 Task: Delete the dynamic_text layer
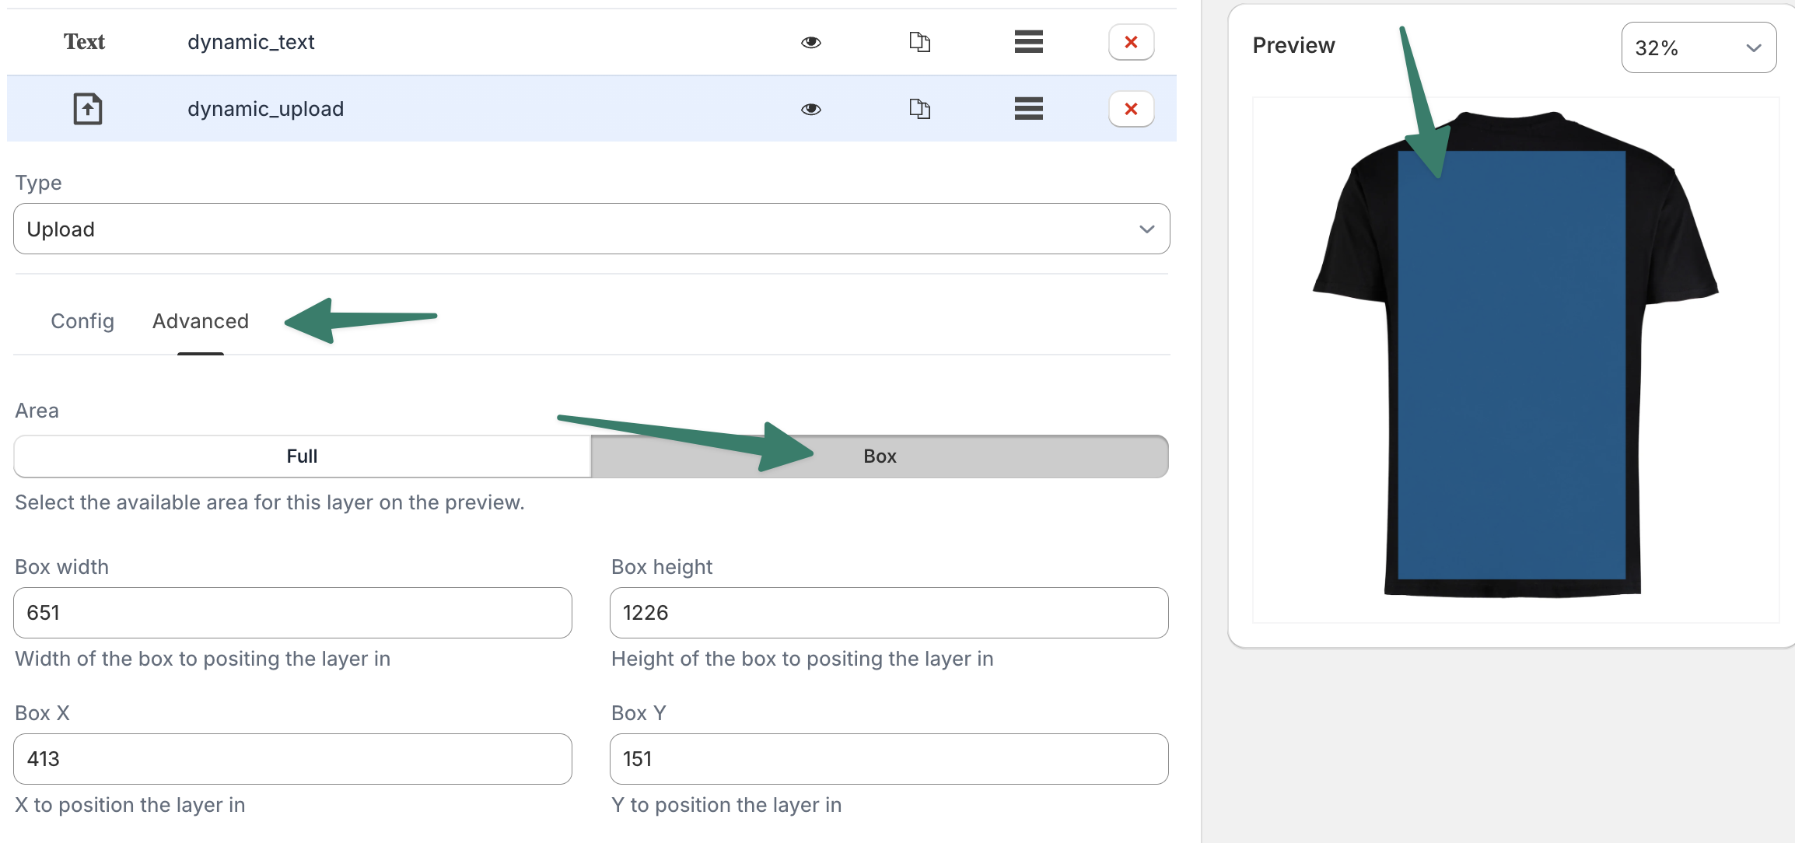pos(1131,42)
